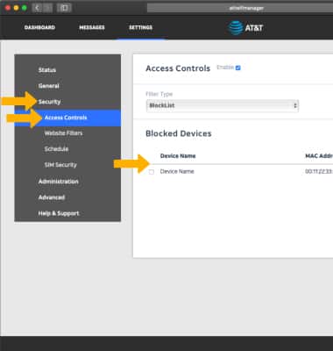Open Website Filters in the sidebar

[63, 133]
